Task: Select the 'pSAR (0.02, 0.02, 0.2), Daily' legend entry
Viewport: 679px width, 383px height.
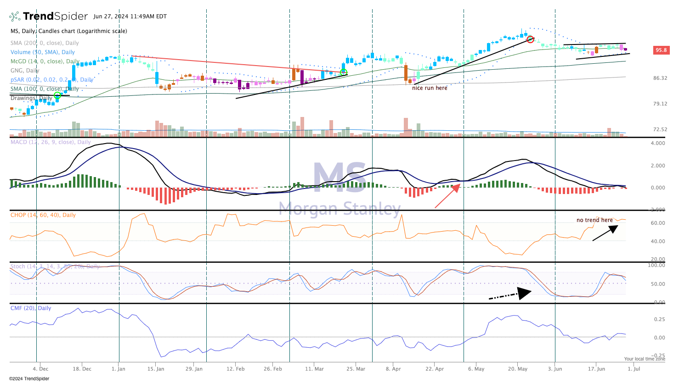Action: click(52, 80)
